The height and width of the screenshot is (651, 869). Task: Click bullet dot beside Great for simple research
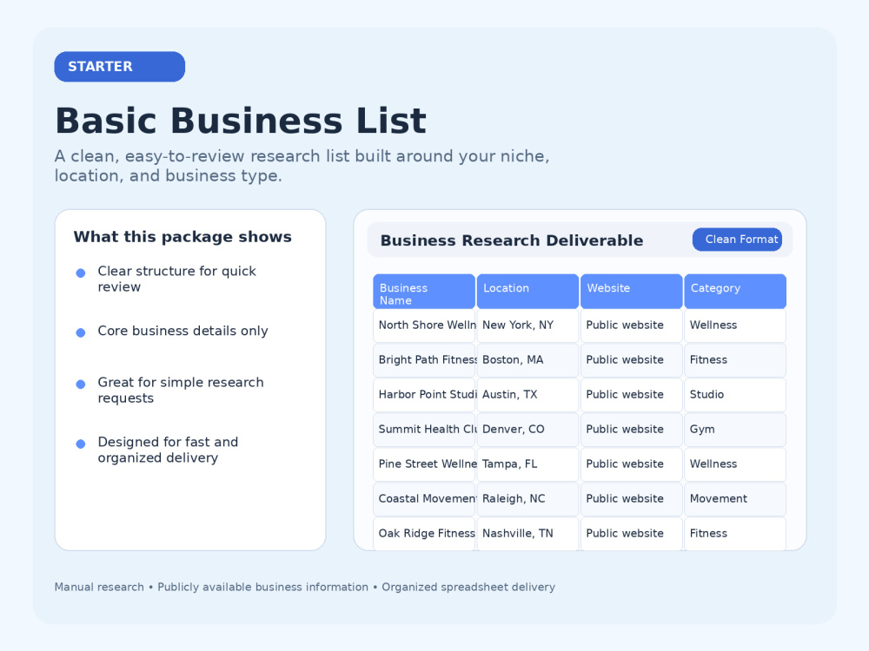pyautogui.click(x=80, y=385)
